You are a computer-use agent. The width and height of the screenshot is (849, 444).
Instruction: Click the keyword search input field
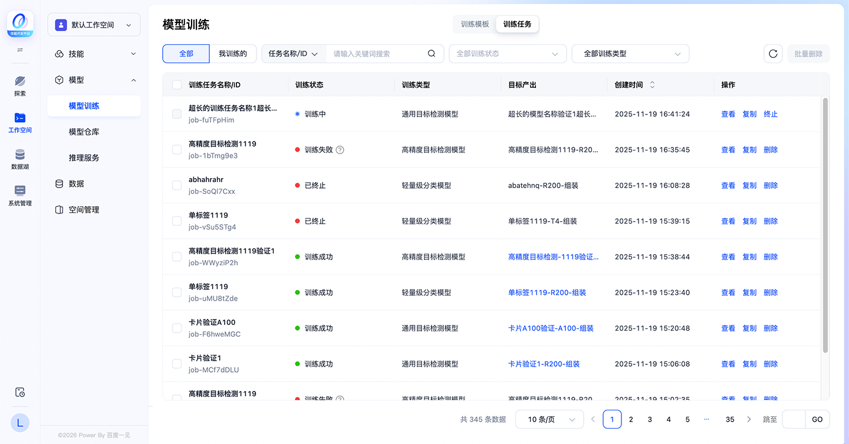[377, 54]
